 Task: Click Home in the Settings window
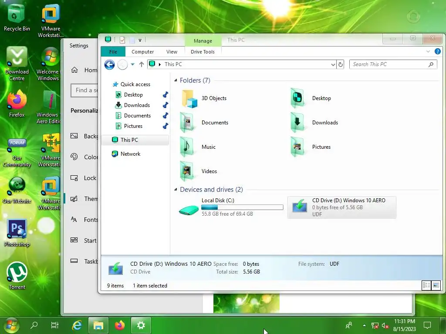coord(84,70)
